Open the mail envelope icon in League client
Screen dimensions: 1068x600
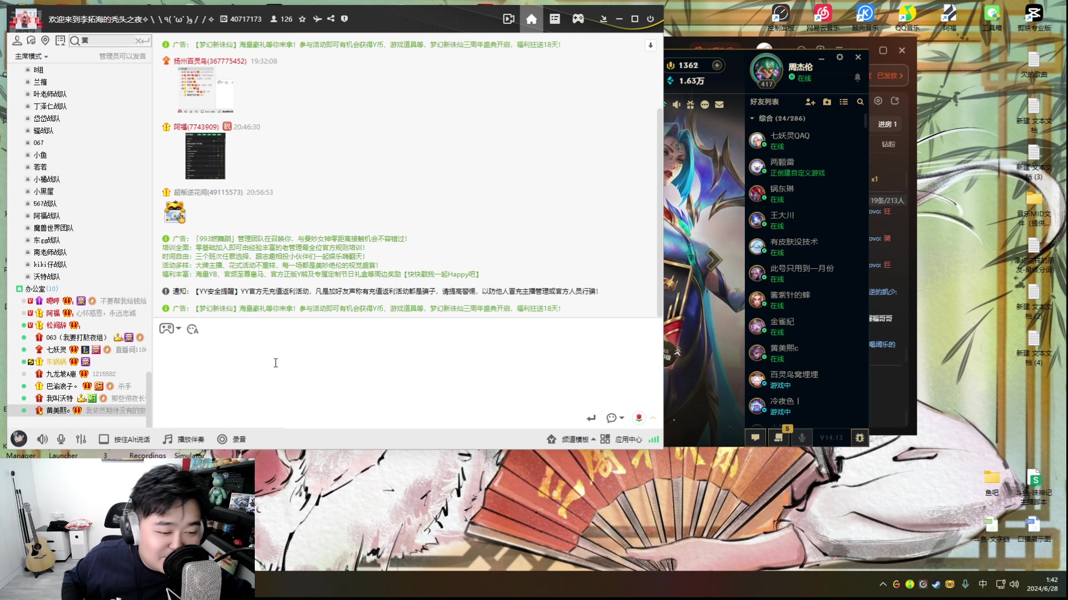pos(719,104)
